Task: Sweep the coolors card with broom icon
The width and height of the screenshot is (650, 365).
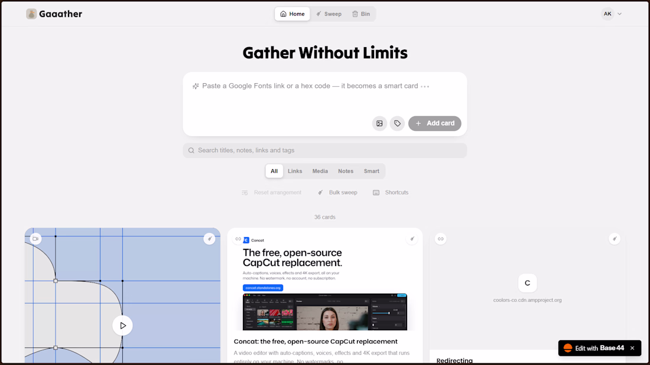Action: coord(615,239)
